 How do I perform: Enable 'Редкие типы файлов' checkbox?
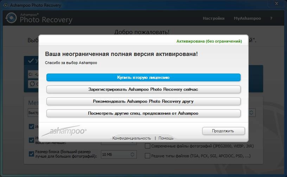click(x=147, y=156)
